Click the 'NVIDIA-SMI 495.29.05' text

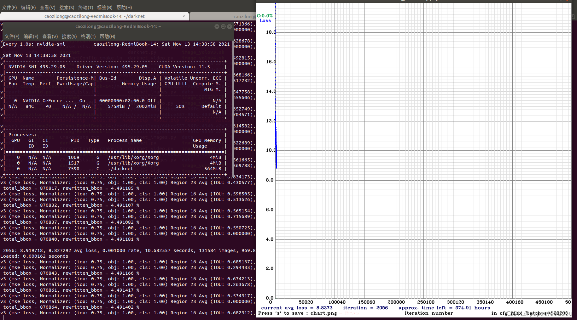(37, 67)
